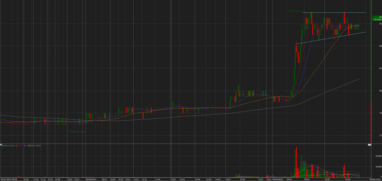Click the 04/09,09:01 time axis label
The image size is (382, 181).
[278, 179]
